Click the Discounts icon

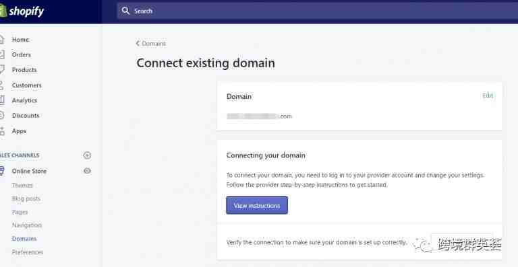tap(1, 116)
